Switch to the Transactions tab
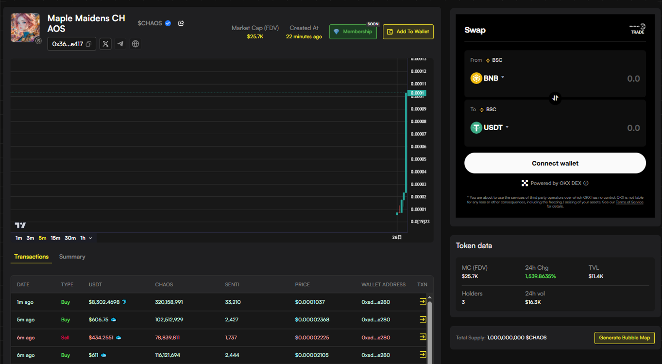Image resolution: width=662 pixels, height=364 pixels. pos(31,257)
